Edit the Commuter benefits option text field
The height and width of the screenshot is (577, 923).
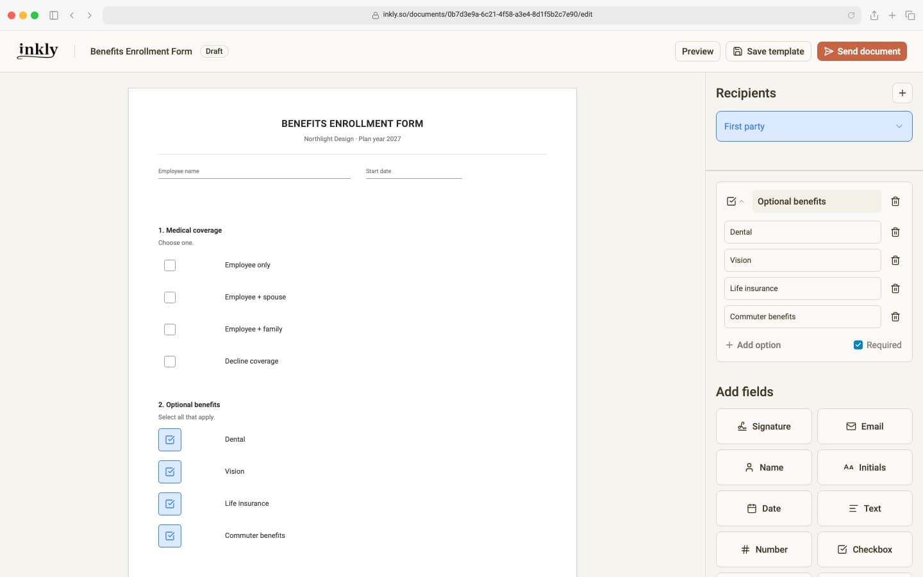[802, 317]
